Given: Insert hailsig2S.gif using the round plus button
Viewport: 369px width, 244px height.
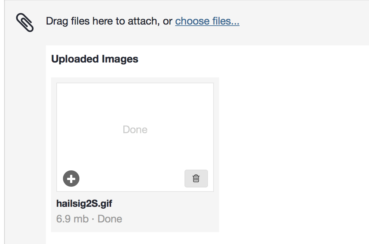Looking at the screenshot, I should [71, 179].
